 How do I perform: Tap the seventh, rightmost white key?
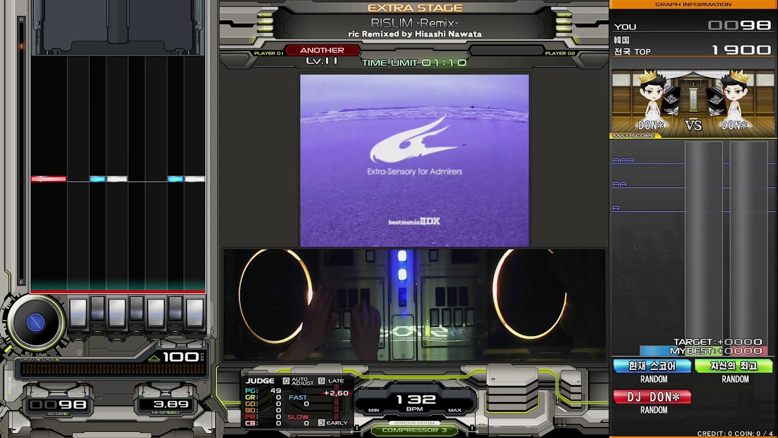pos(195,313)
